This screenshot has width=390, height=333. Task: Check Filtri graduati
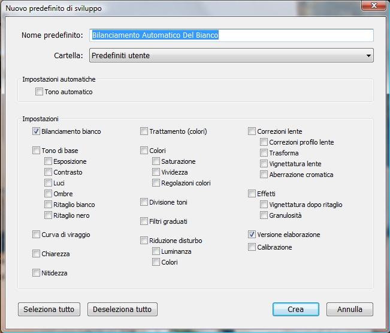[x=144, y=221]
